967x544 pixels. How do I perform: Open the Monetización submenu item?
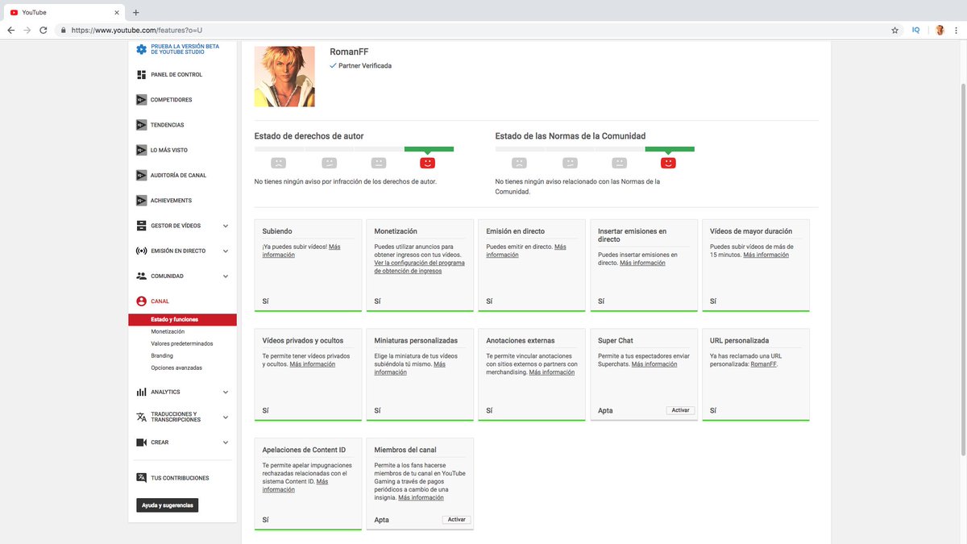168,331
